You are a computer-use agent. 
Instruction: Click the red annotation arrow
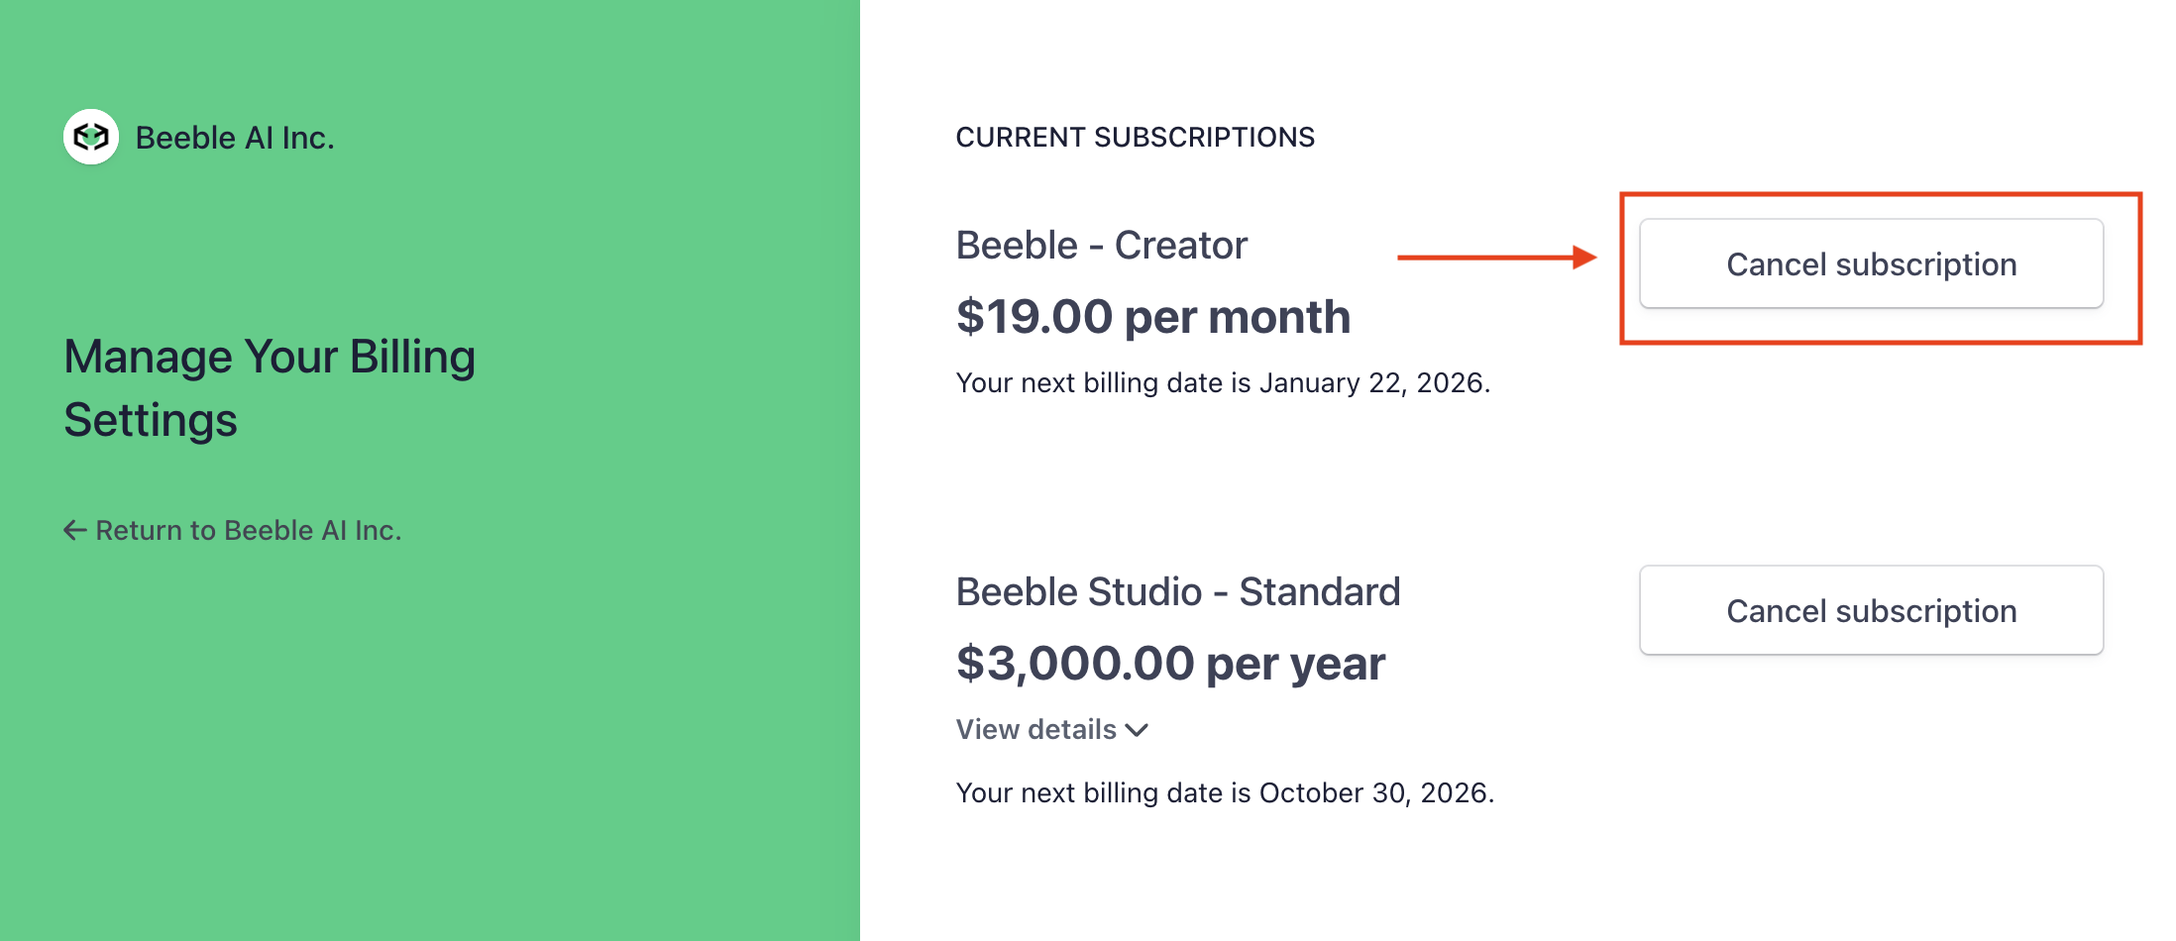[1496, 258]
